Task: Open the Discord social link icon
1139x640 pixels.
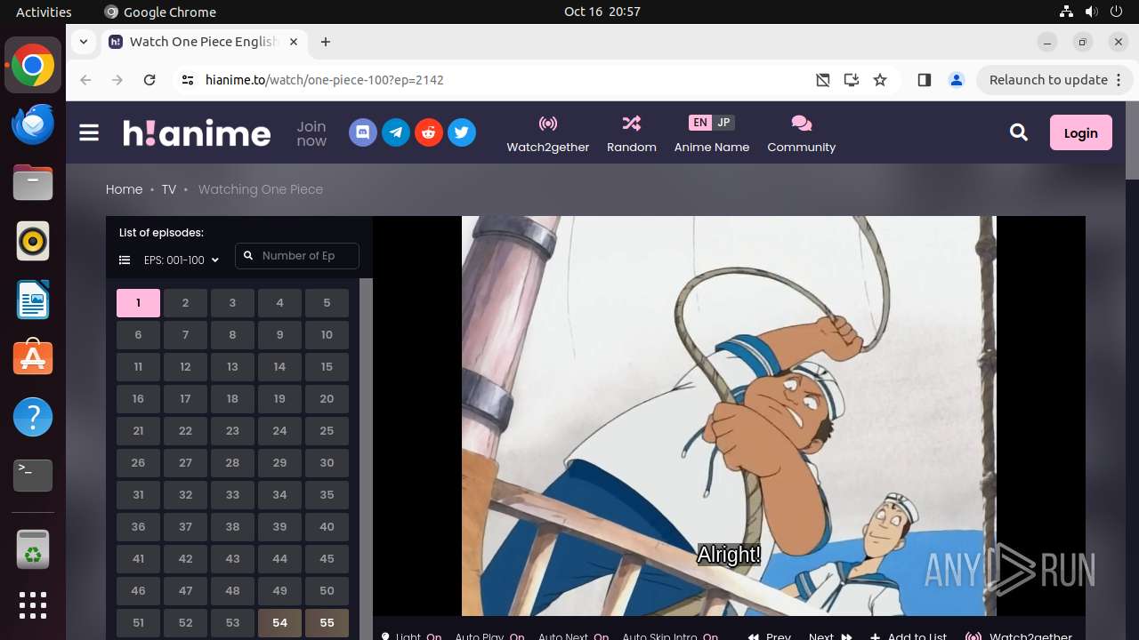Action: point(362,133)
